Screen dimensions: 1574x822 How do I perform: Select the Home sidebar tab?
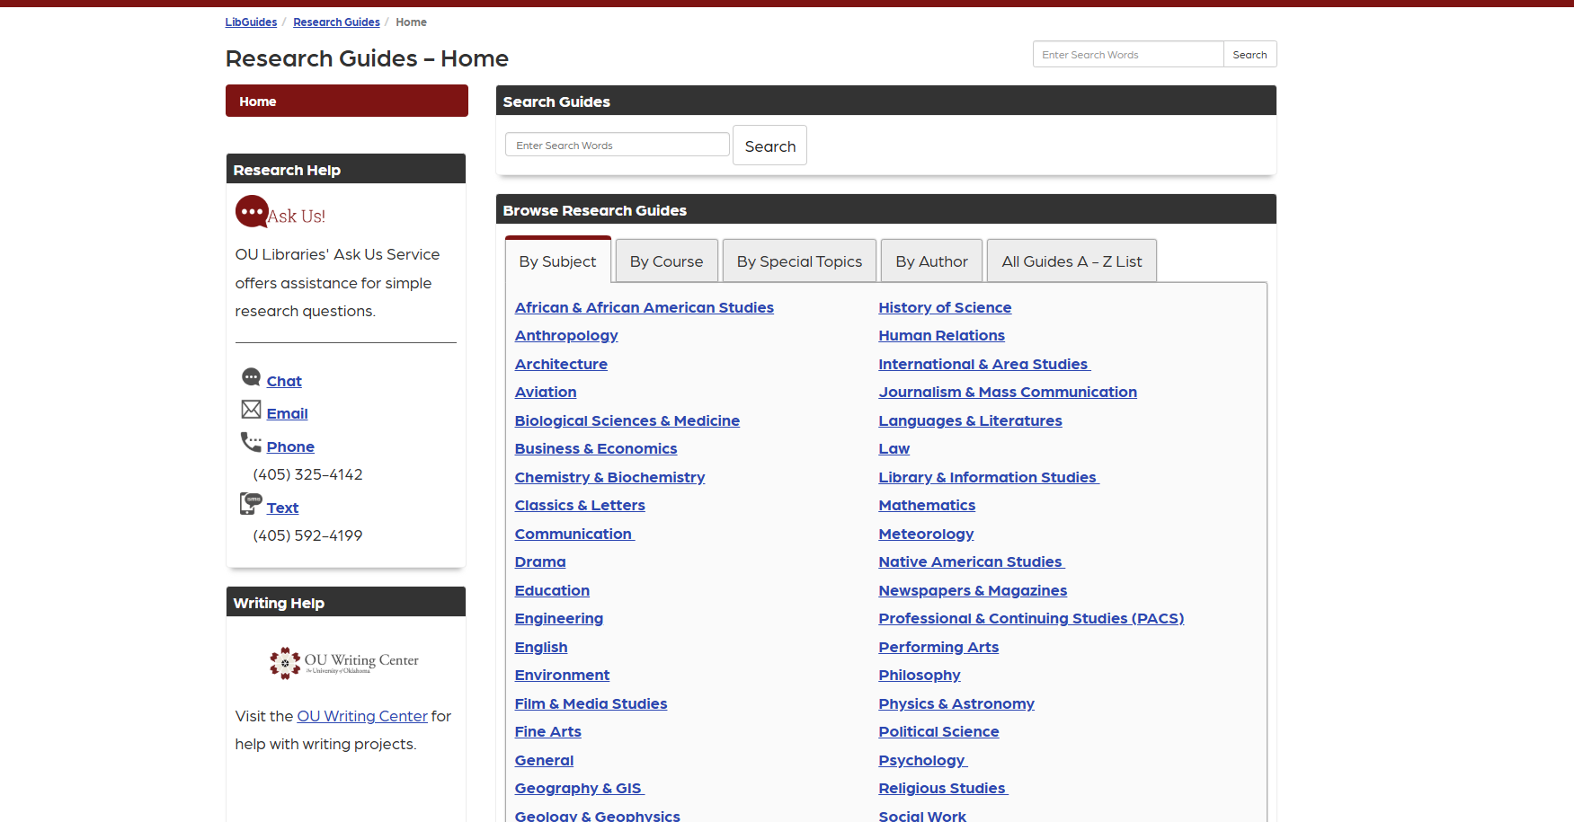pyautogui.click(x=347, y=102)
